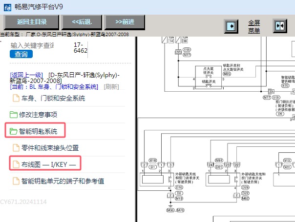Open document 车身、门锁和安全系统
295x222 pixels.
pyautogui.click(x=53, y=98)
